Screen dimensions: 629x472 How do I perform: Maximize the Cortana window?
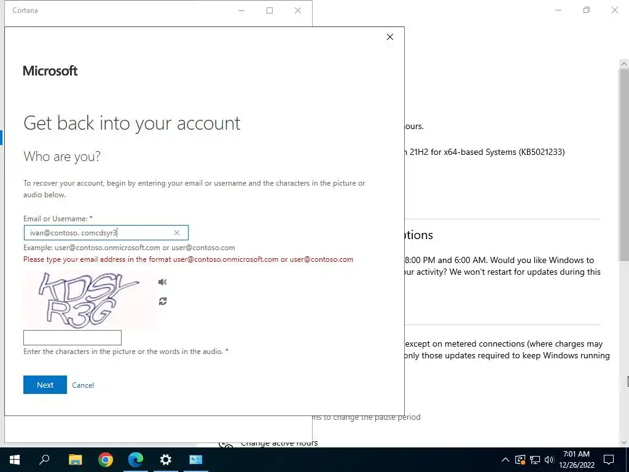tap(270, 10)
